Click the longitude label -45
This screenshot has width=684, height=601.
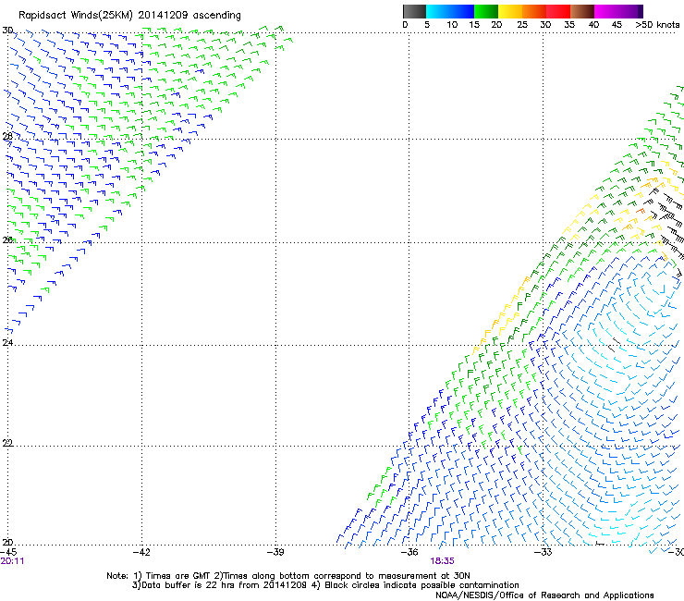point(8,552)
